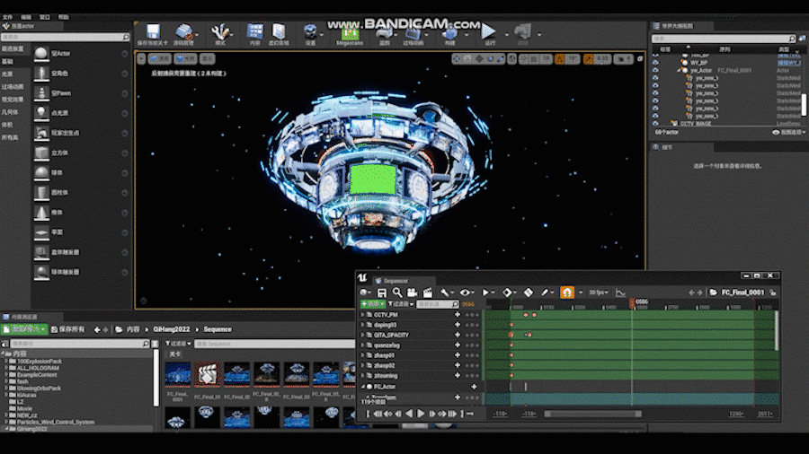809x454 pixels.
Task: Open the Cinematics clapperboard toolbar icon
Action: (413, 33)
